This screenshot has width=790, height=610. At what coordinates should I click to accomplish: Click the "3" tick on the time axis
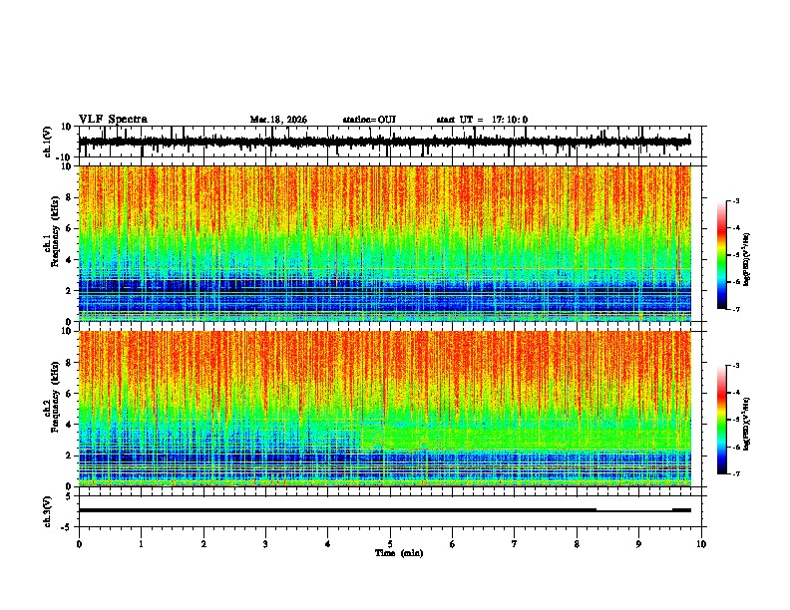[265, 544]
